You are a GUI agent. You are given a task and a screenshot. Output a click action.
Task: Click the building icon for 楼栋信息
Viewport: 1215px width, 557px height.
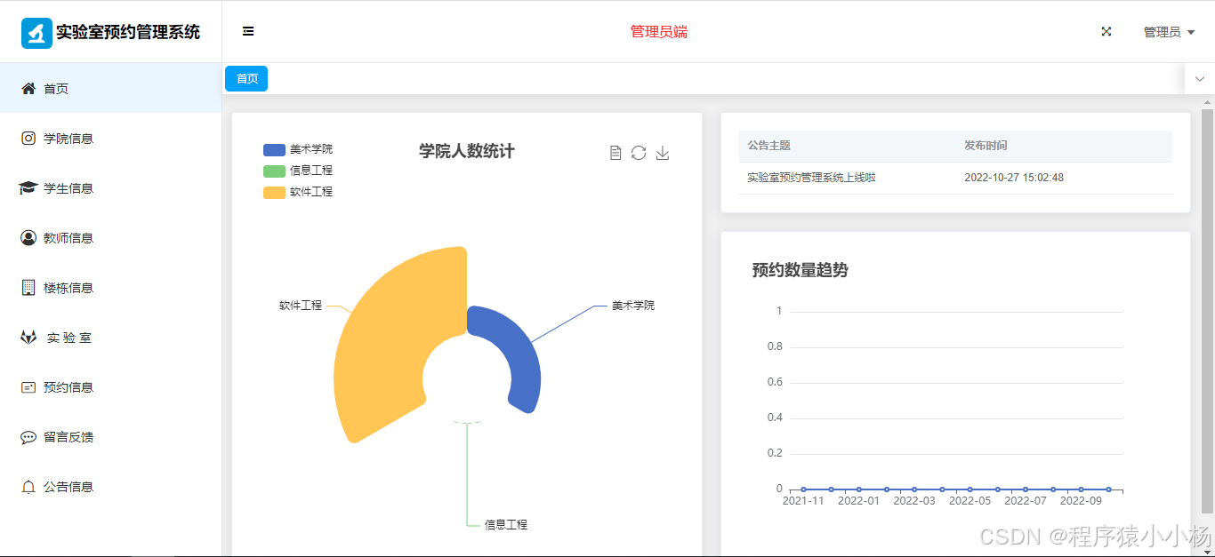click(28, 287)
